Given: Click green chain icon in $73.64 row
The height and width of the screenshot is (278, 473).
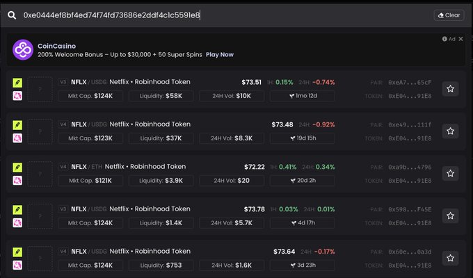Looking at the screenshot, I should click(17, 252).
